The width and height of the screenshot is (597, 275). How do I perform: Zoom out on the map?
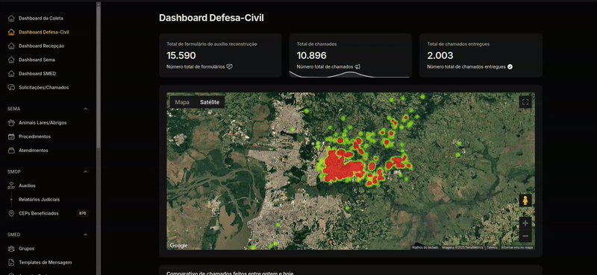click(x=525, y=236)
